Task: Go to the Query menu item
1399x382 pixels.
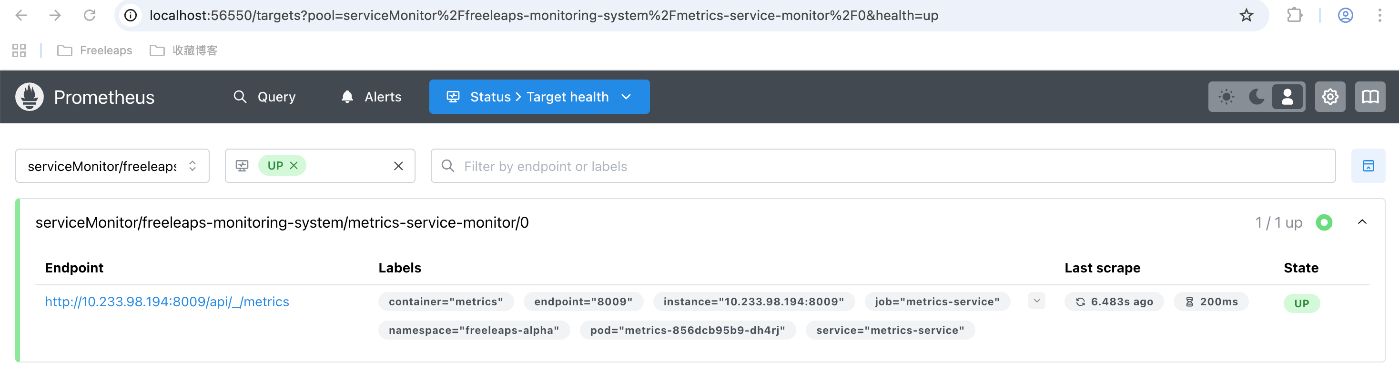Action: pyautogui.click(x=264, y=97)
